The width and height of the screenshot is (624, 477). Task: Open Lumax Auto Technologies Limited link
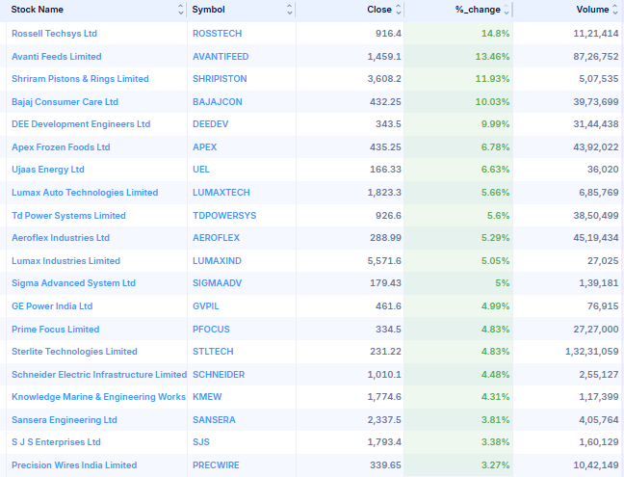click(85, 193)
